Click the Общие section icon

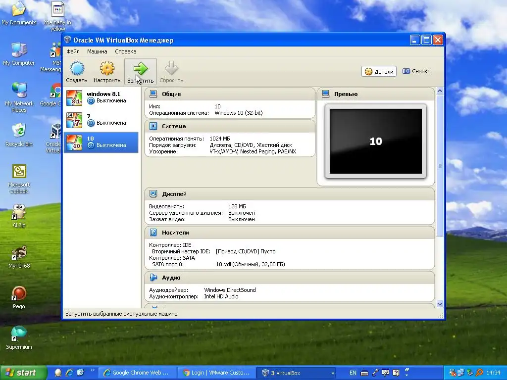[153, 94]
